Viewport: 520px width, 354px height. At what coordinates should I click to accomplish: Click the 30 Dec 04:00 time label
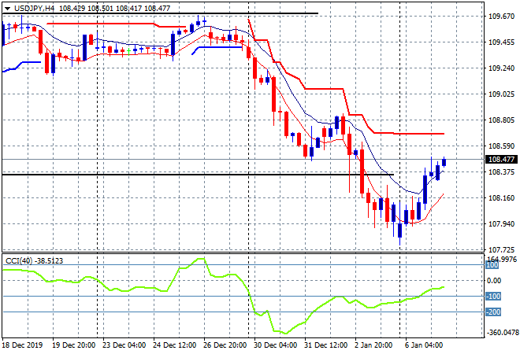[x=275, y=345]
